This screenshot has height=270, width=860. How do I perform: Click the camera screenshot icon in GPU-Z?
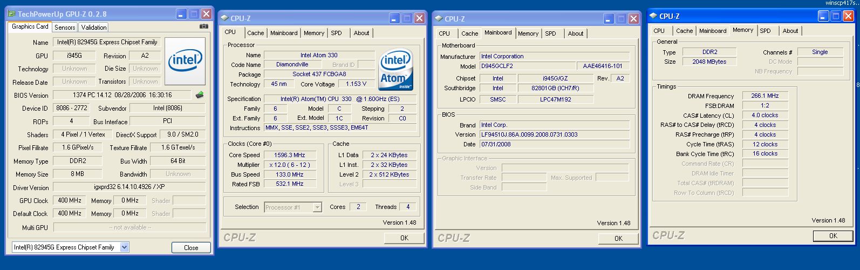click(203, 26)
